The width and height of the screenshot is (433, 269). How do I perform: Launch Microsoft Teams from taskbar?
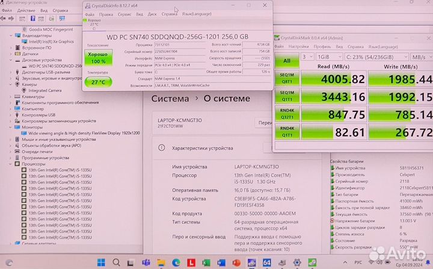click(x=146, y=262)
